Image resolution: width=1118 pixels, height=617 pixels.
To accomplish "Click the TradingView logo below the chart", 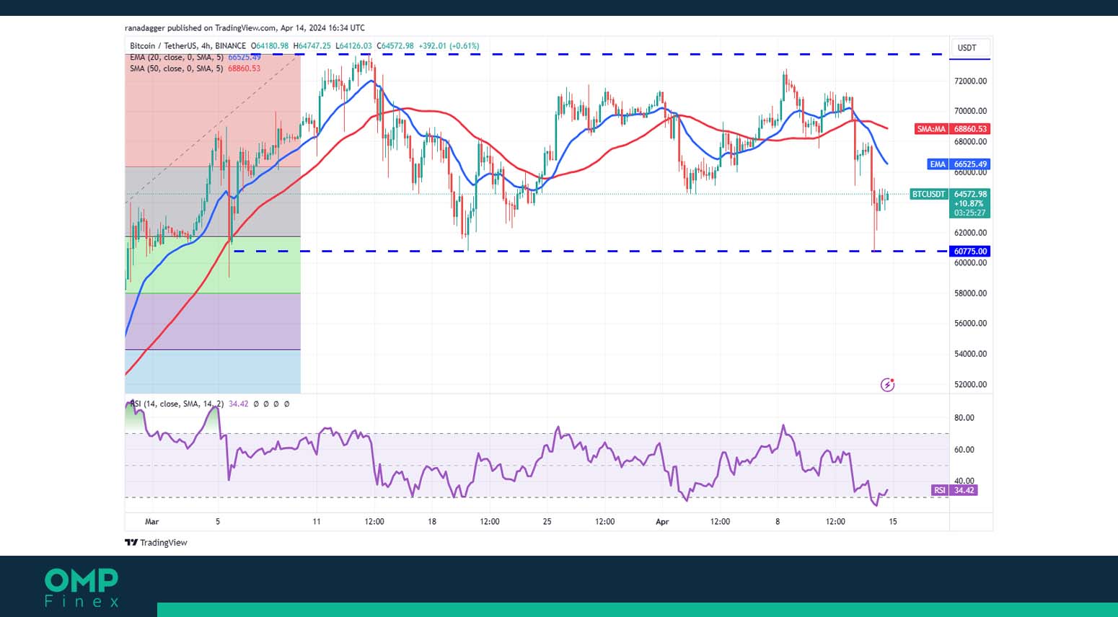I will (x=156, y=543).
